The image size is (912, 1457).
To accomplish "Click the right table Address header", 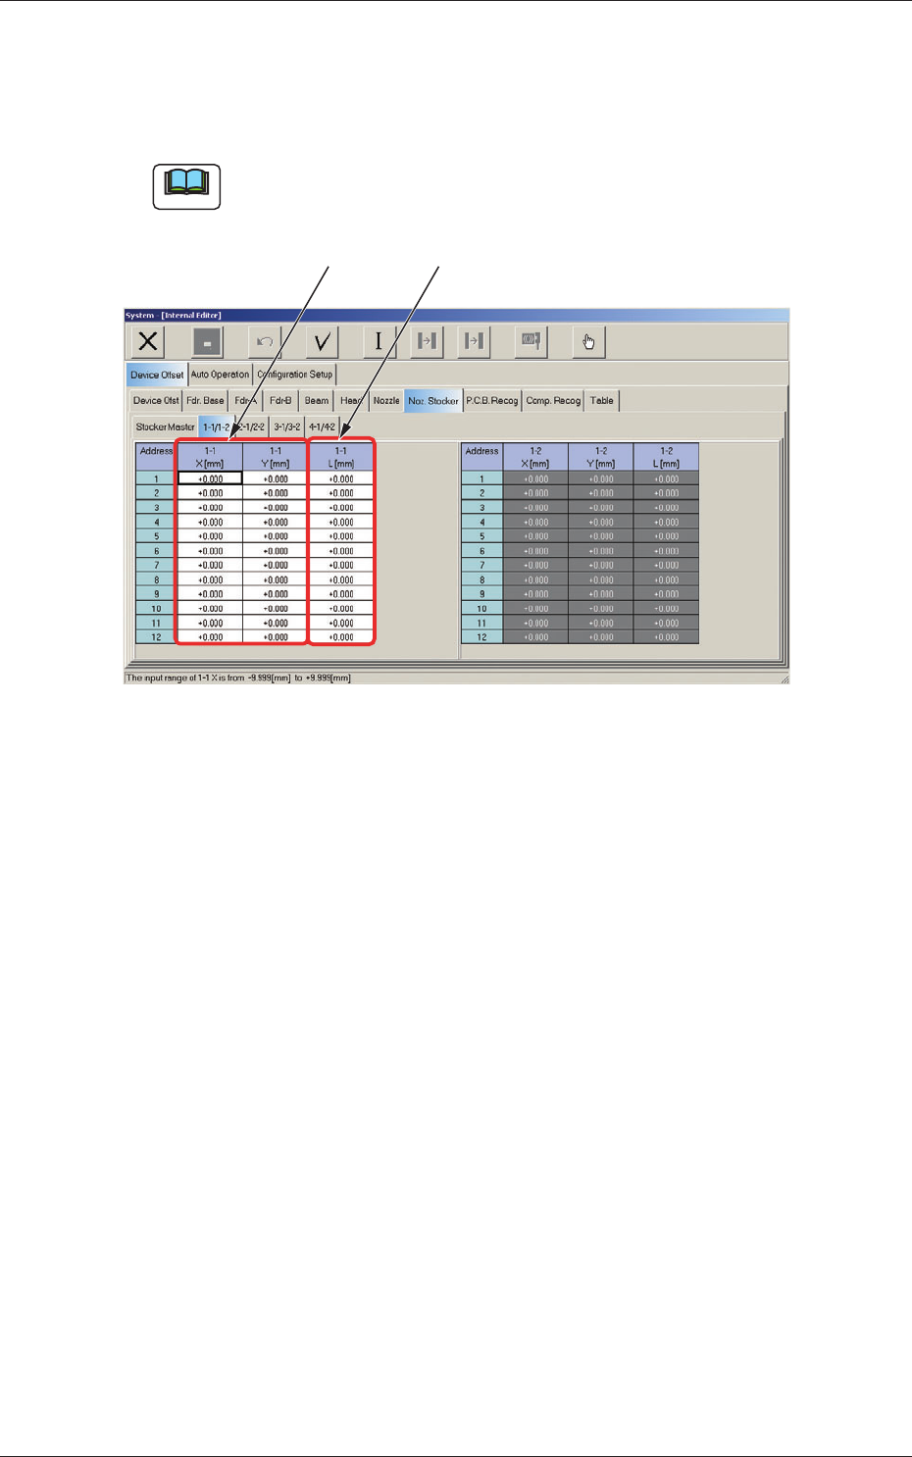I will click(x=481, y=457).
